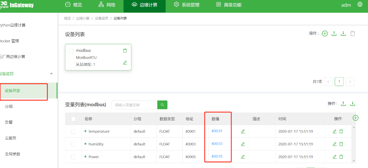
Task: Go to next device list page
Action: pos(350,82)
